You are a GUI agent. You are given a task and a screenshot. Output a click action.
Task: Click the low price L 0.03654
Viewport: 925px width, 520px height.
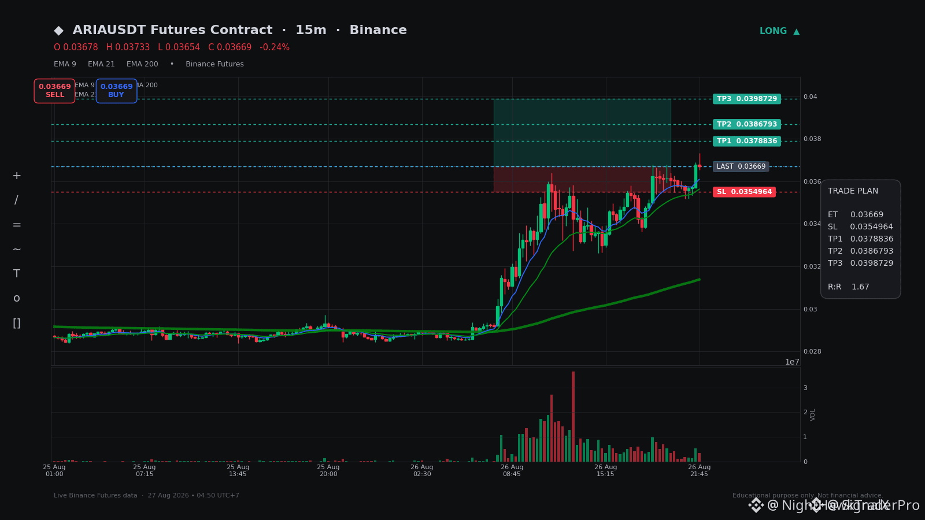point(179,47)
